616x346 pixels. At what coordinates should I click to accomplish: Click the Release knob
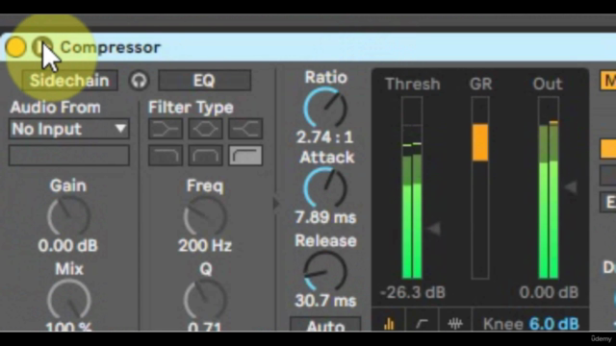325,271
